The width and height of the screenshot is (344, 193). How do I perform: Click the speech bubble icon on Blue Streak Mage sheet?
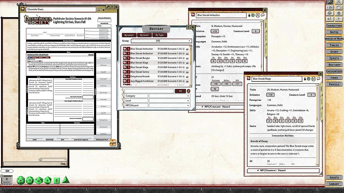coord(318,79)
